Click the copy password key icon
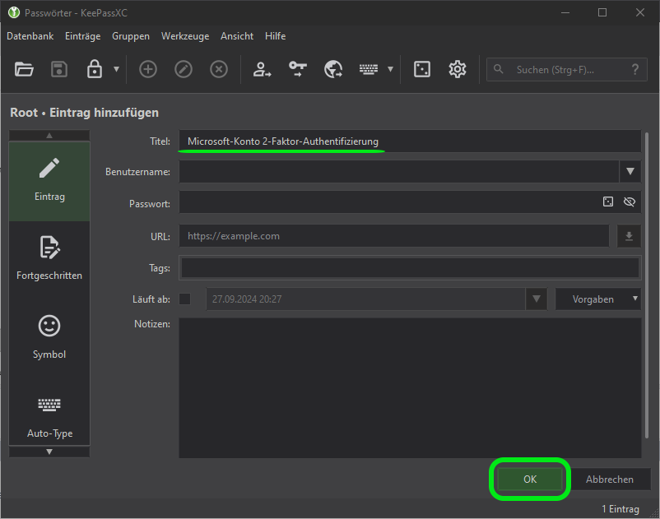660x519 pixels. pos(297,70)
